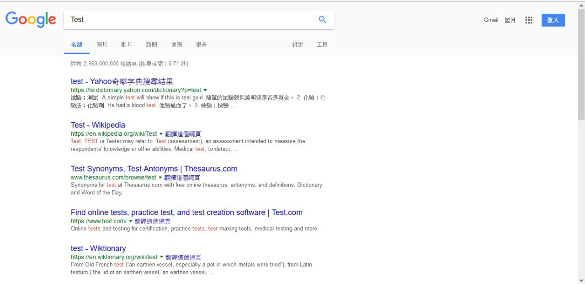The height and width of the screenshot is (284, 585).
Task: Click the Google logo
Action: pos(31,20)
